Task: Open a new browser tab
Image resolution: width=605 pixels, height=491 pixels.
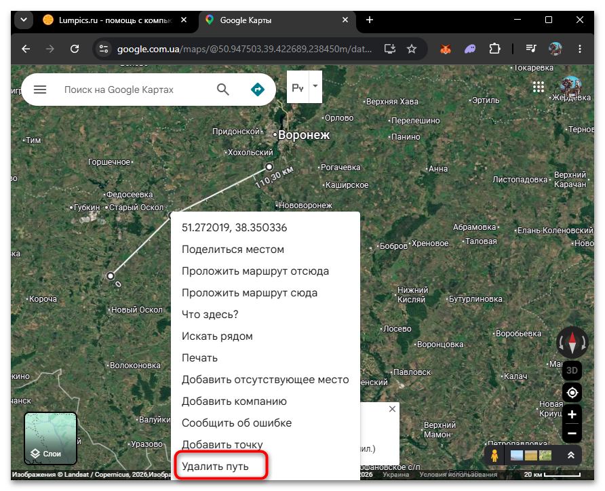Action: click(x=369, y=20)
